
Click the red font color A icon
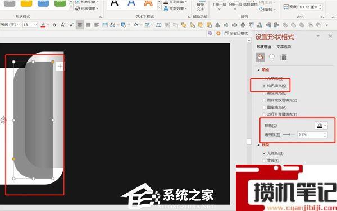pyautogui.click(x=43, y=25)
